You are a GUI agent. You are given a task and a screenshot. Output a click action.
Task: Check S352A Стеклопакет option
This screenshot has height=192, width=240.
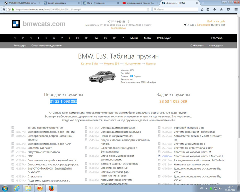click(13, 176)
